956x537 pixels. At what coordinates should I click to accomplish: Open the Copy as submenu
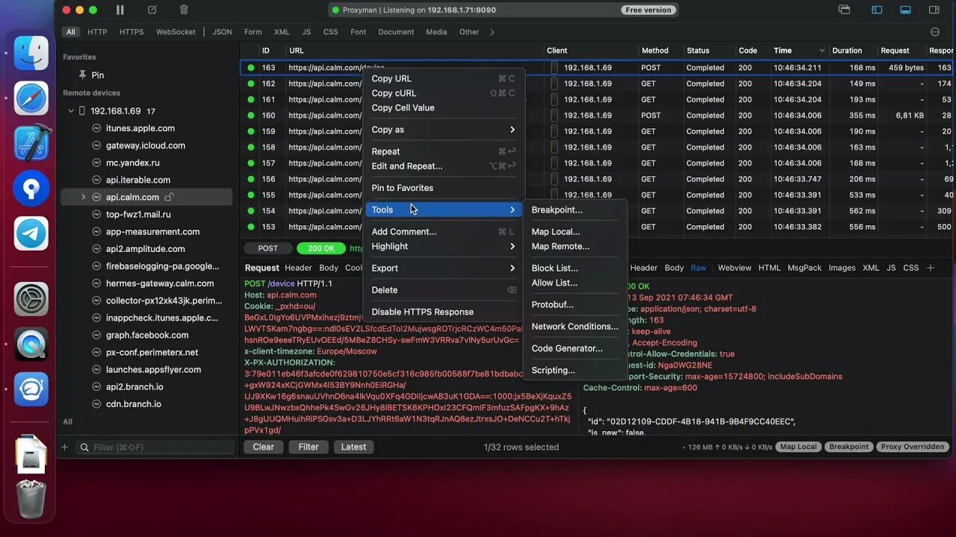point(444,130)
